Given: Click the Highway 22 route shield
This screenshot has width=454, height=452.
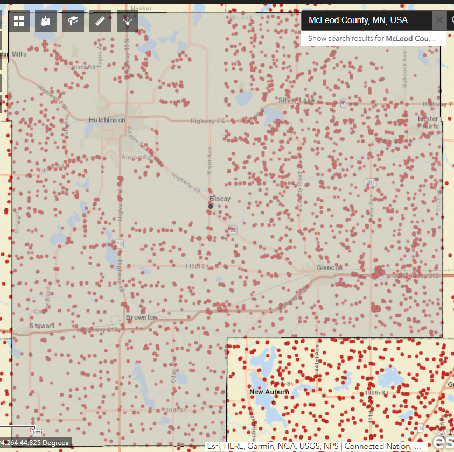Looking at the screenshot, I should pyautogui.click(x=233, y=230).
